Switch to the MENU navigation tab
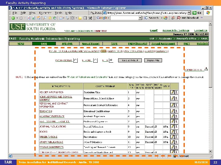Image resolution: width=221 pixels, height=165 pixels. [21, 44]
